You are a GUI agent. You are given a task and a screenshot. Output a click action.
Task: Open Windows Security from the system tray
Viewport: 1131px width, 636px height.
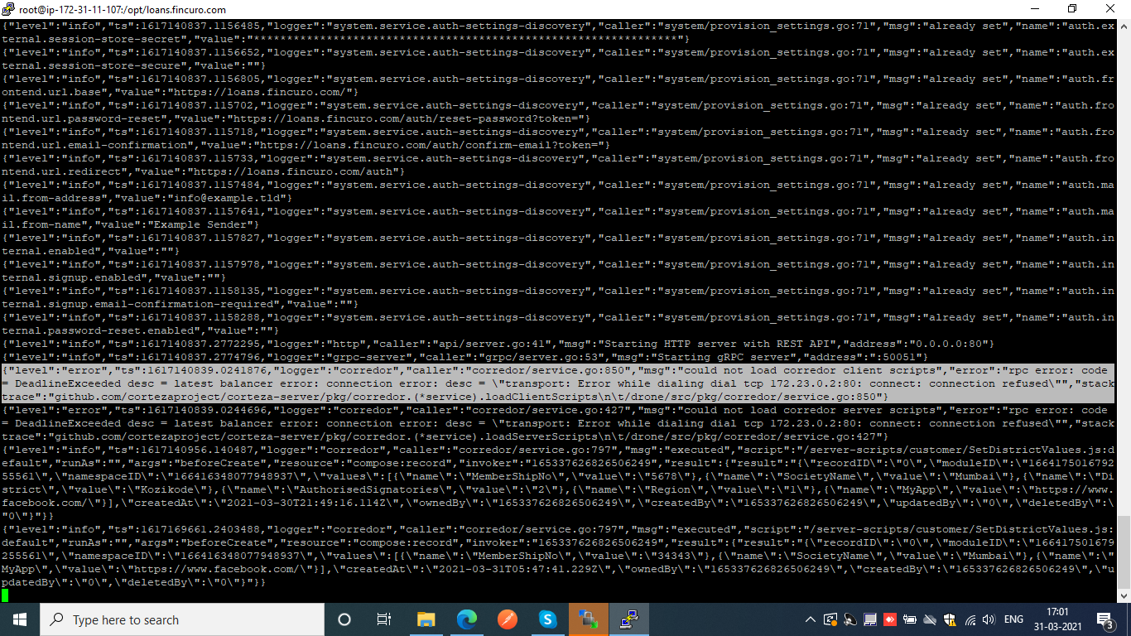point(948,619)
